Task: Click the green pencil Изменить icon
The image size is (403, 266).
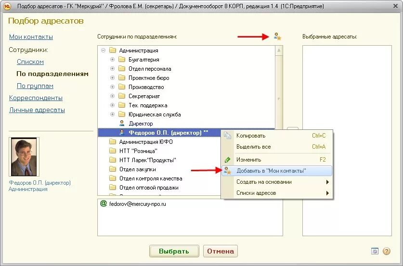Action: pyautogui.click(x=227, y=160)
